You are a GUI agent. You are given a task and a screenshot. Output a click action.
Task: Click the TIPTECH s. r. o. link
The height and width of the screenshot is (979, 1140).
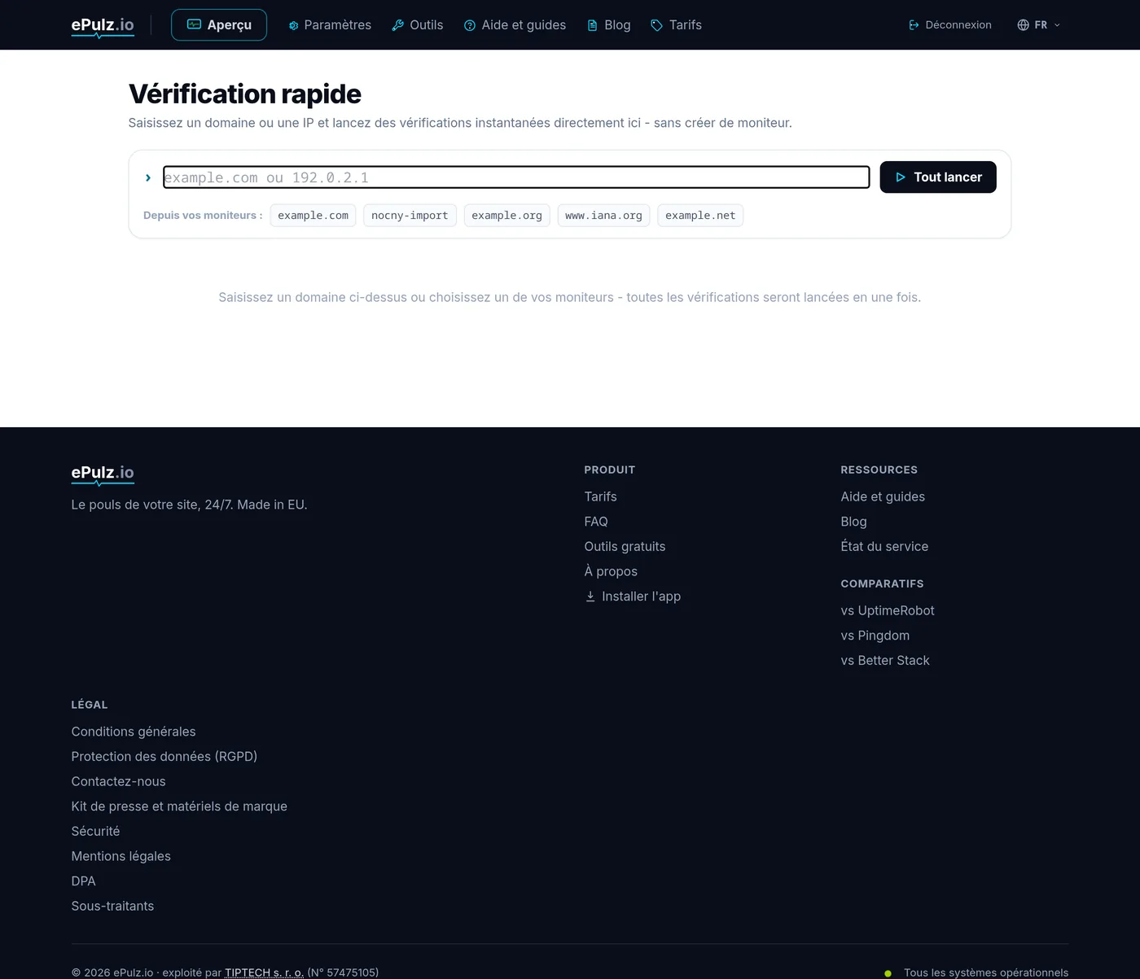tap(265, 972)
